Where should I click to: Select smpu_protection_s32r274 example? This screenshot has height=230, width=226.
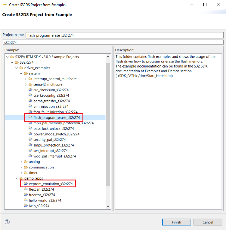coord(54,145)
